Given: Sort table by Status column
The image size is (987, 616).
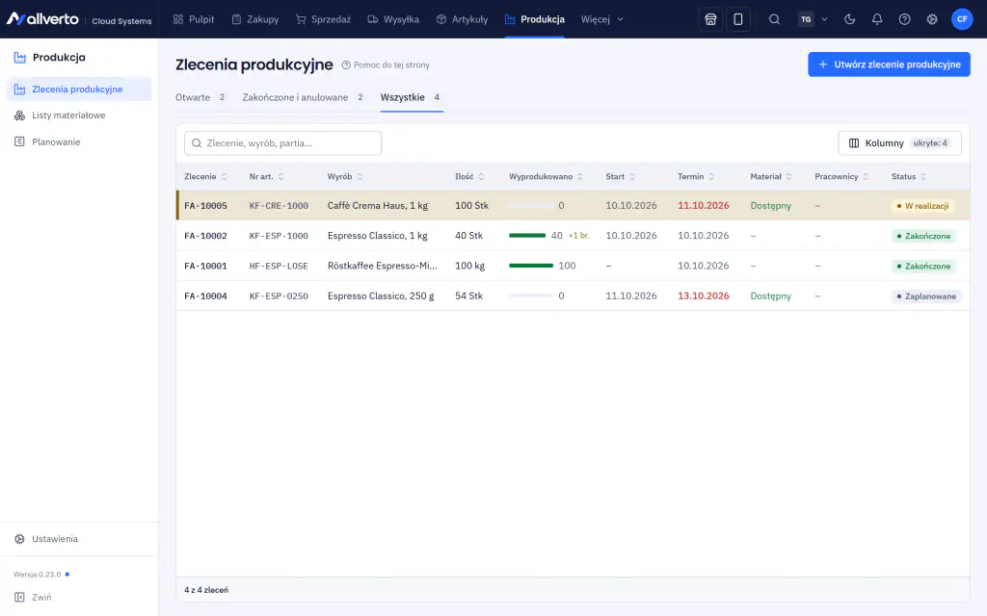Looking at the screenshot, I should click(x=909, y=177).
